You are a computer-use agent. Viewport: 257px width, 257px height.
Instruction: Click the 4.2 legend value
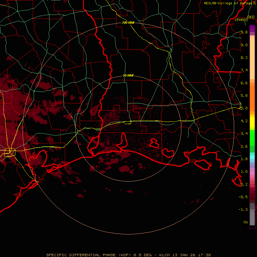click(244, 121)
